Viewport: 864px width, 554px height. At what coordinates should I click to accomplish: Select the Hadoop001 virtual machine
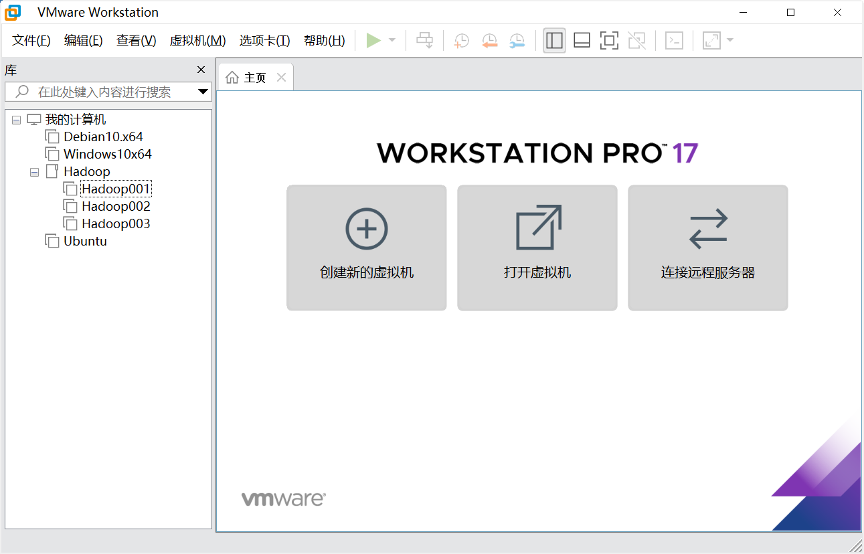116,189
